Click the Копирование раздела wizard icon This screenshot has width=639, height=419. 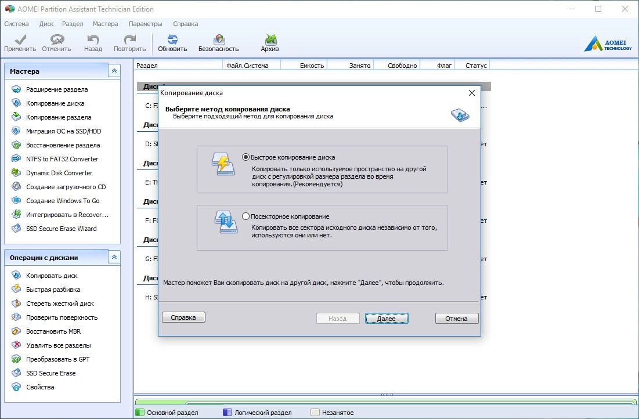coord(16,117)
